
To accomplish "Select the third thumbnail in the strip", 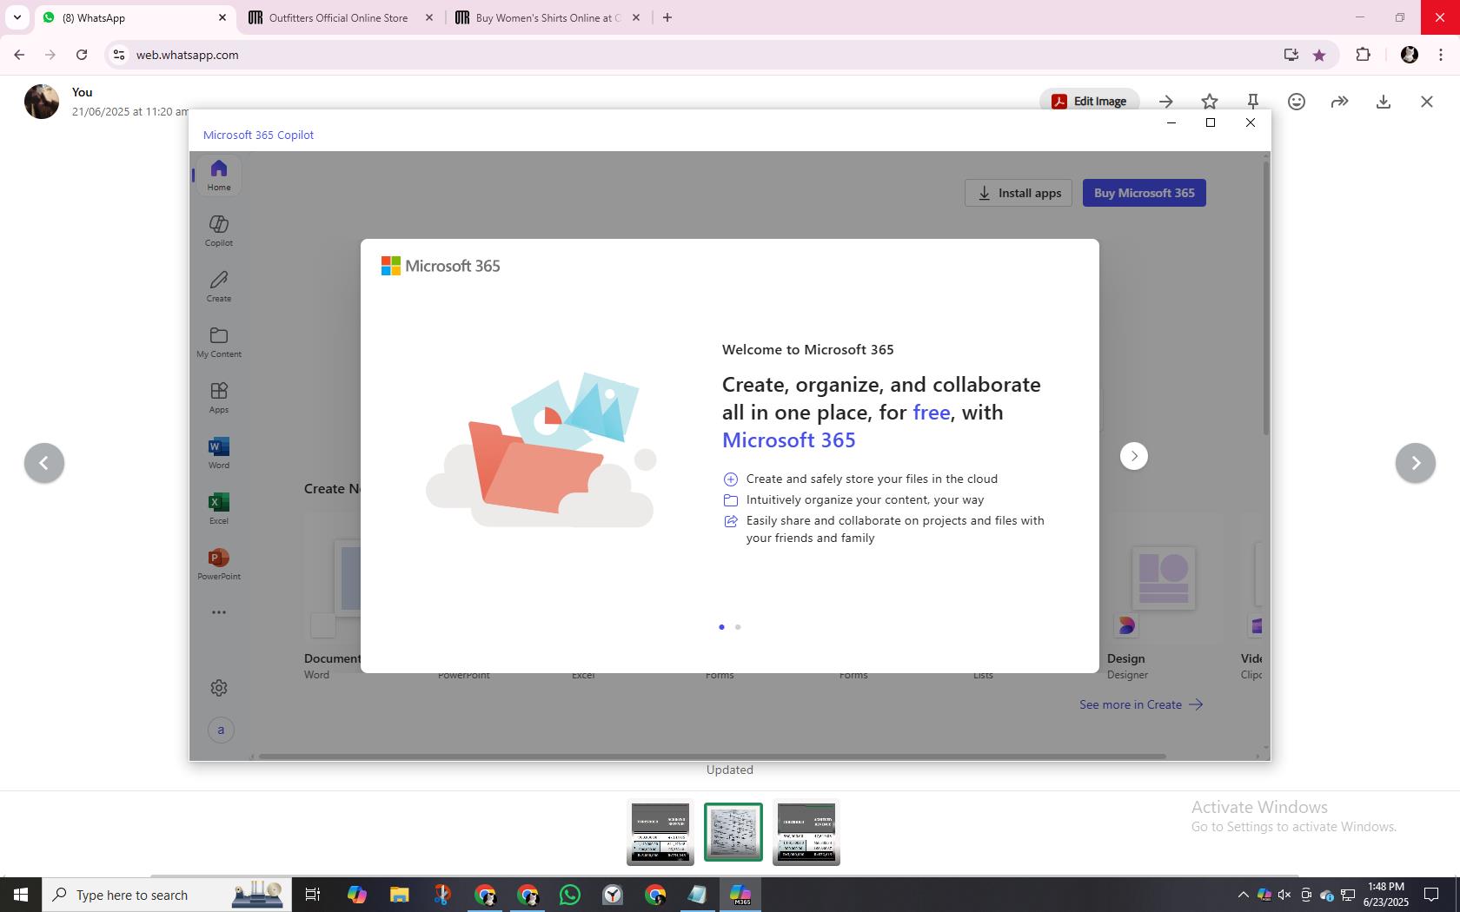I will tap(806, 832).
